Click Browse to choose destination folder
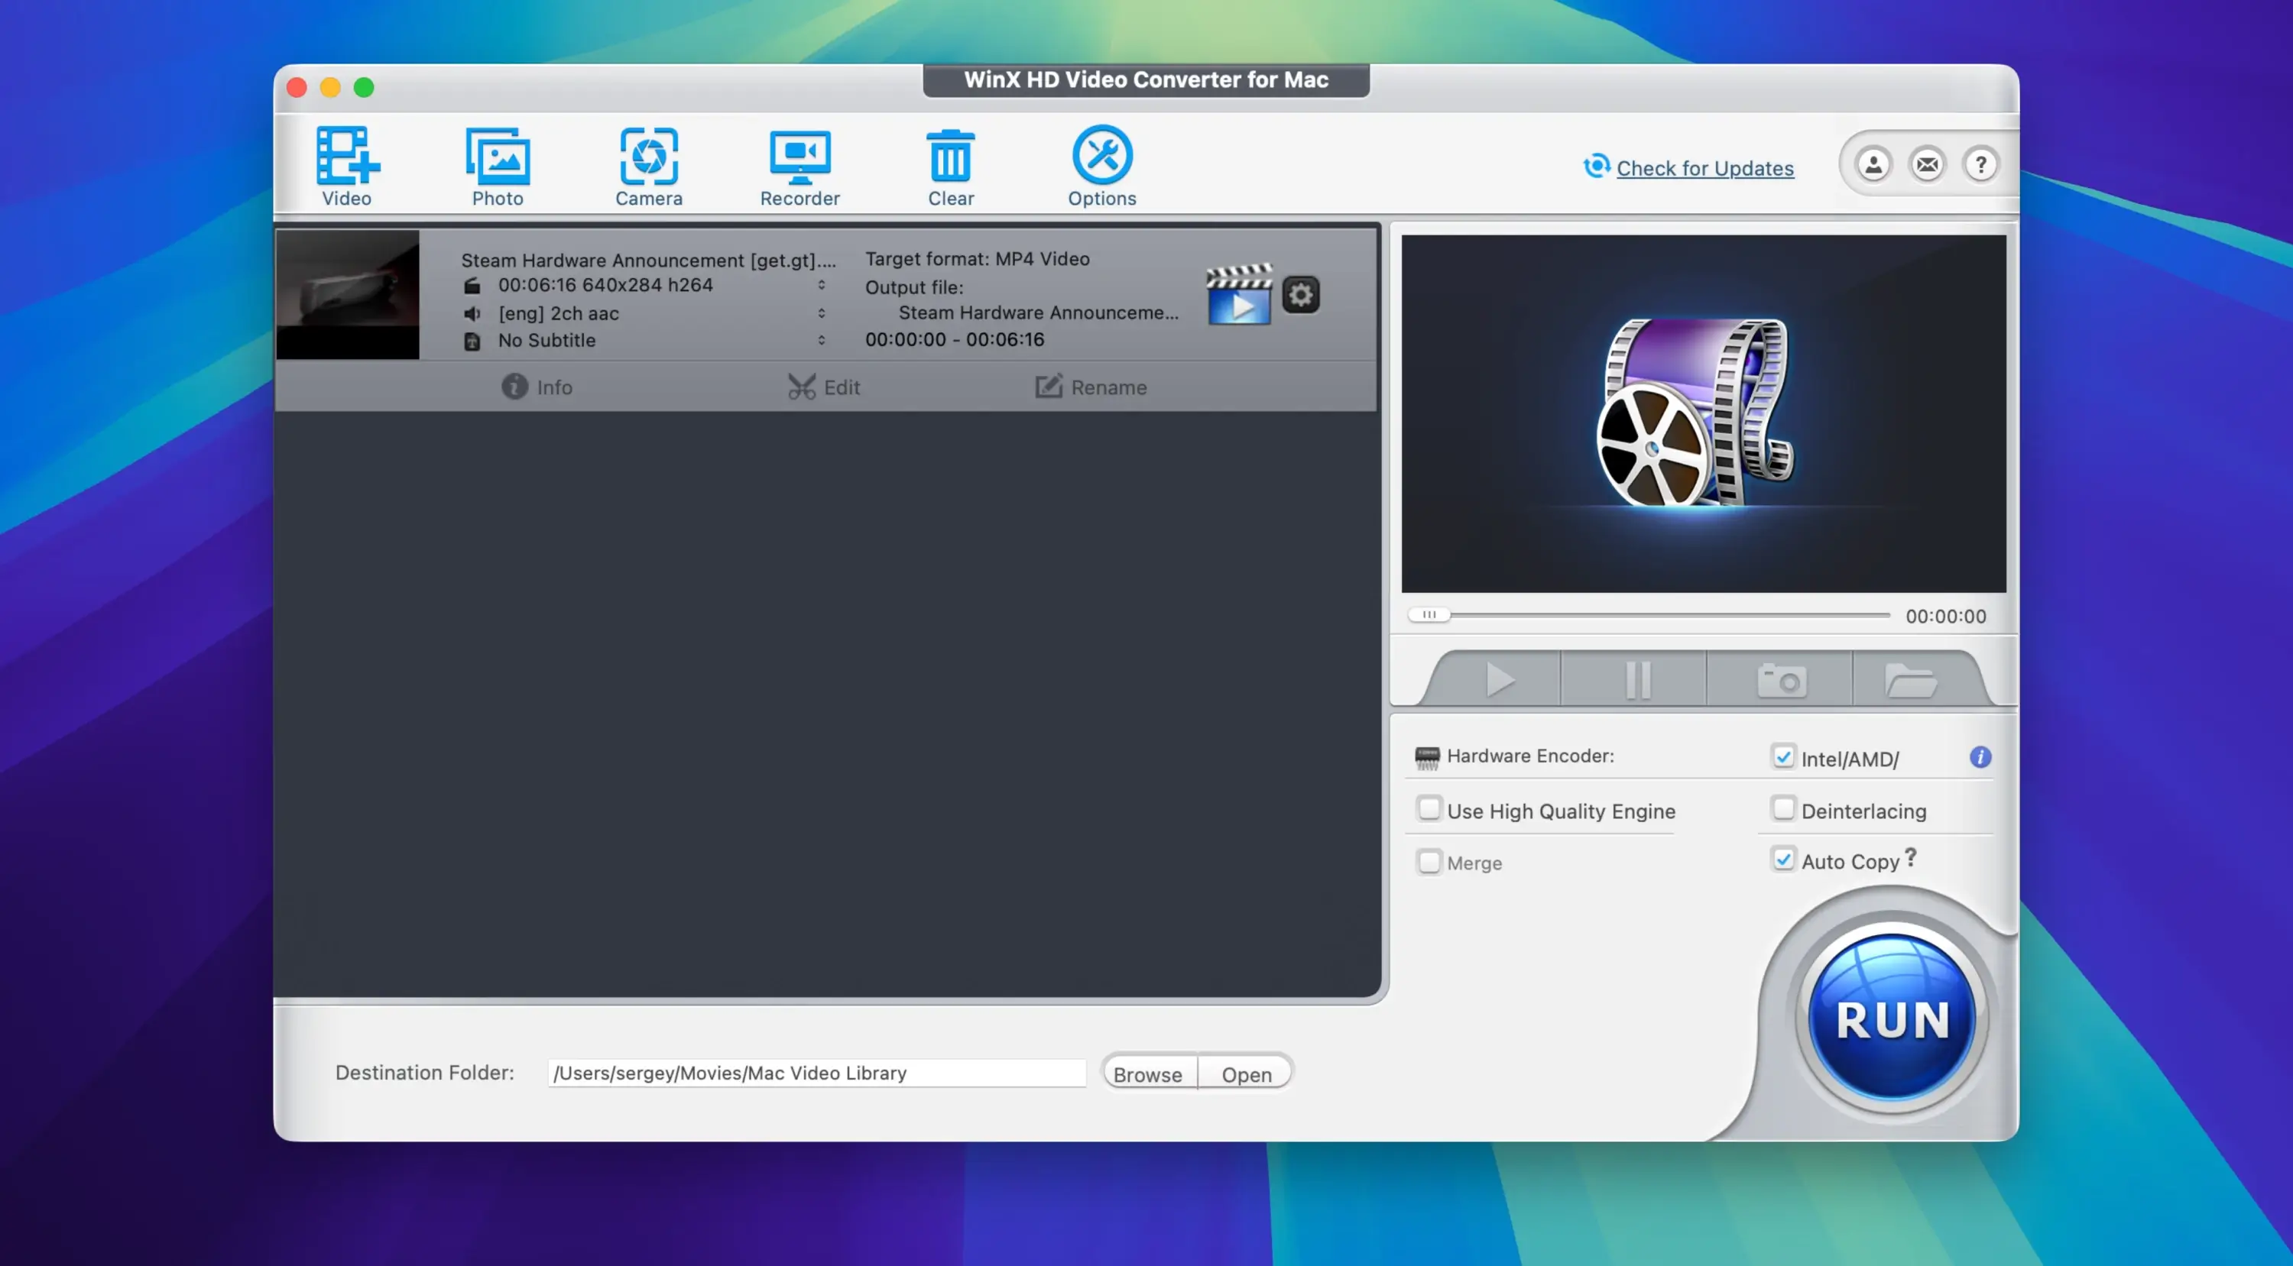The width and height of the screenshot is (2293, 1266). (1147, 1073)
